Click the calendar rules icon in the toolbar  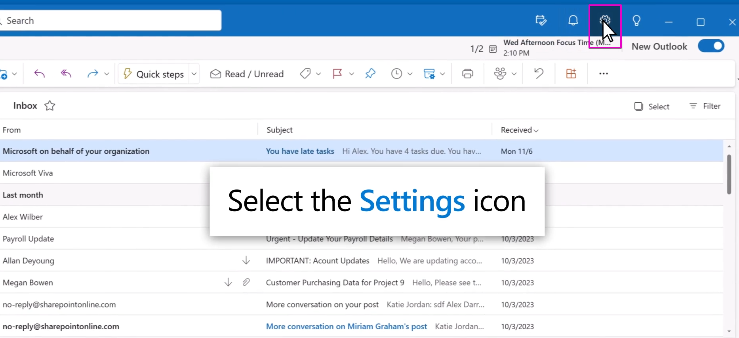click(429, 74)
